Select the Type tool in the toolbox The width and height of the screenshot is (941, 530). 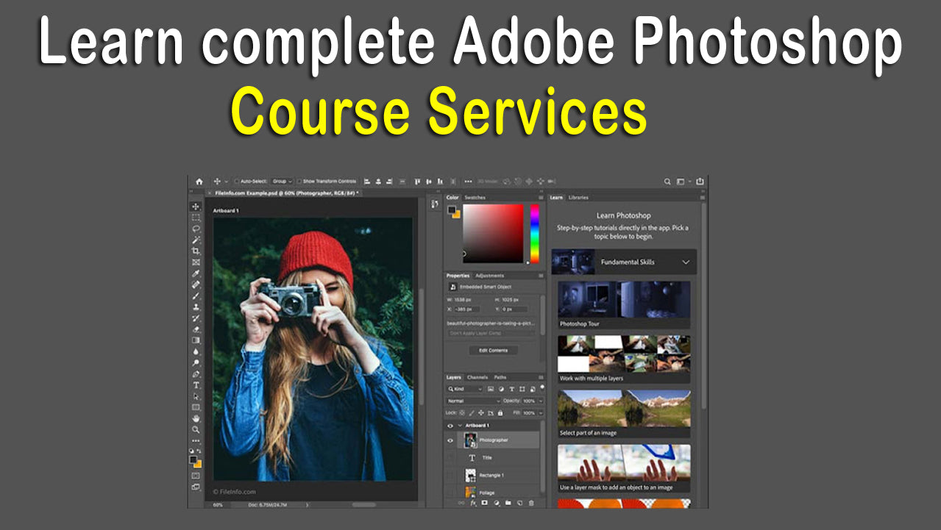click(196, 384)
